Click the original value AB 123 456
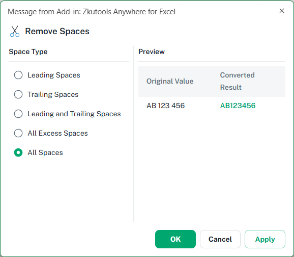Viewport: 294px width, 257px height. [165, 106]
